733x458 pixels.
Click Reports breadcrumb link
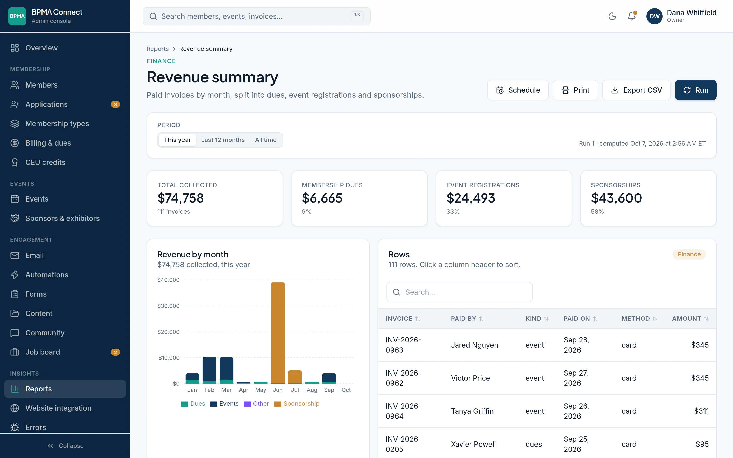158,49
